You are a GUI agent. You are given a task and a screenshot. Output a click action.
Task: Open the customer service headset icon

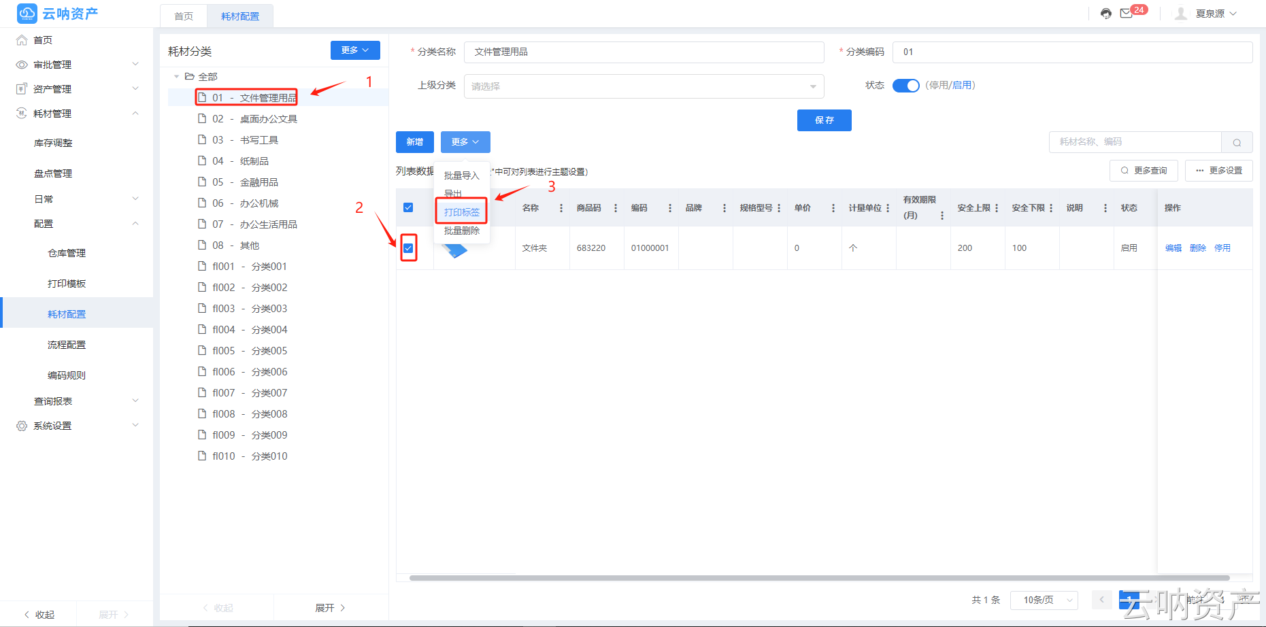tap(1106, 14)
